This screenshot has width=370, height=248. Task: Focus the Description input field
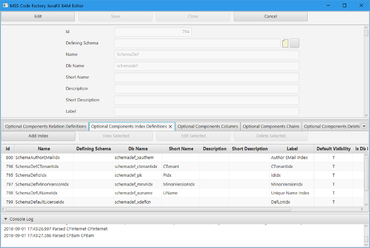coord(206,89)
